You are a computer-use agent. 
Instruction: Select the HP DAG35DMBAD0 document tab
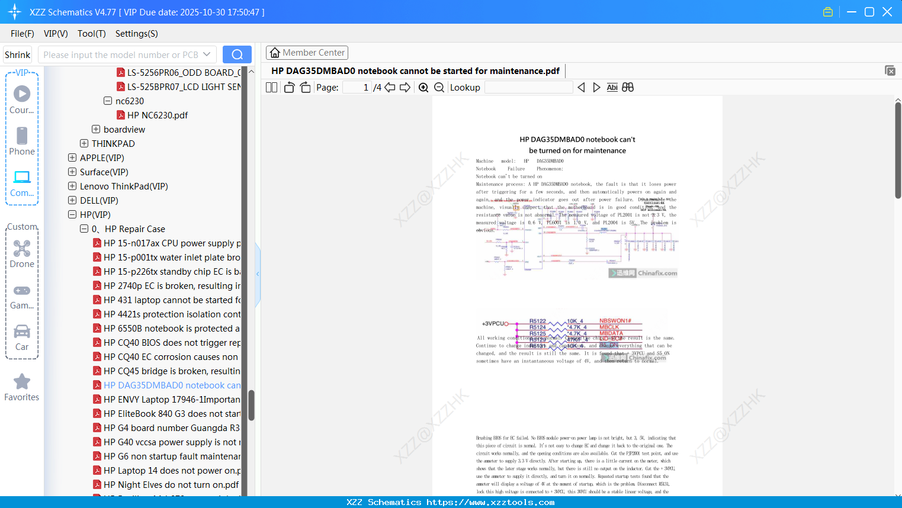[x=415, y=71]
